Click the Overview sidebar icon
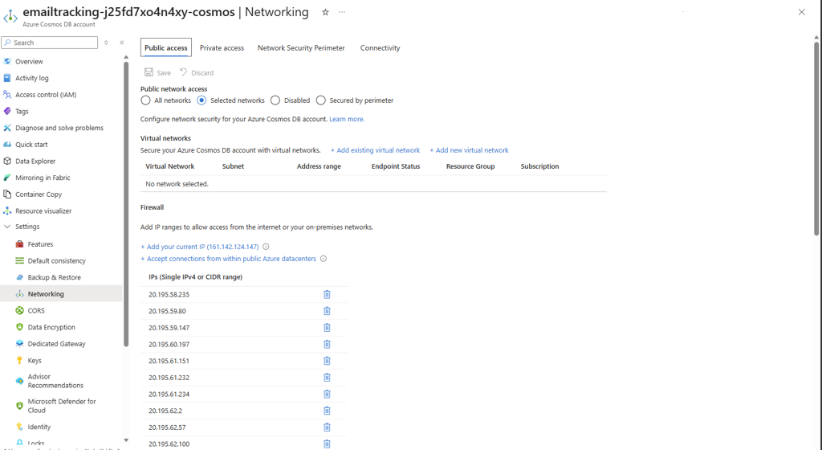The image size is (822, 450). (x=7, y=61)
